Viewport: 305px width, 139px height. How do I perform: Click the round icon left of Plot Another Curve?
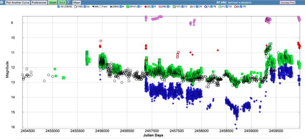tap(2, 3)
